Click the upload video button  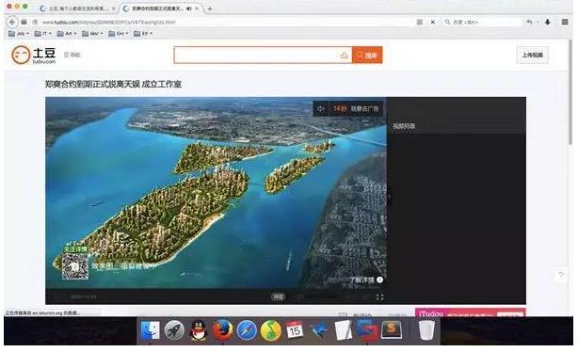click(532, 55)
